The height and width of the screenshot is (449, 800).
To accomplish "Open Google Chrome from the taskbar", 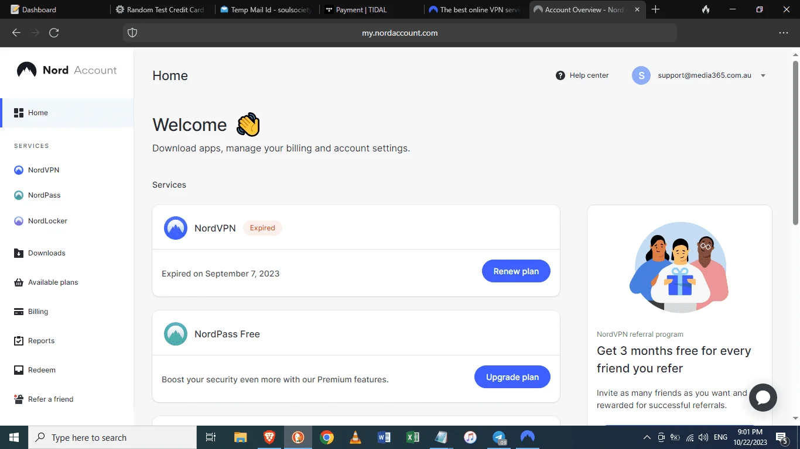I will [x=327, y=437].
